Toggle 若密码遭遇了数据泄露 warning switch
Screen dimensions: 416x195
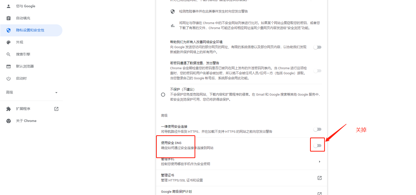click(317, 71)
